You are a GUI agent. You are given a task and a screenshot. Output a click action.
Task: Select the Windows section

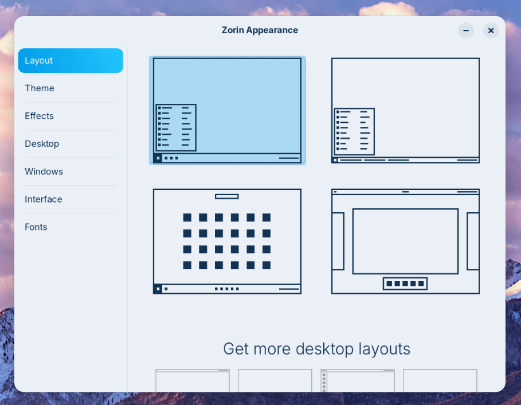70,172
